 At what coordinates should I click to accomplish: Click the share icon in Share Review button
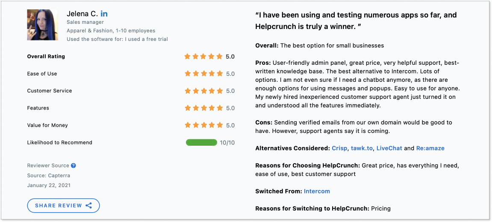[89, 205]
